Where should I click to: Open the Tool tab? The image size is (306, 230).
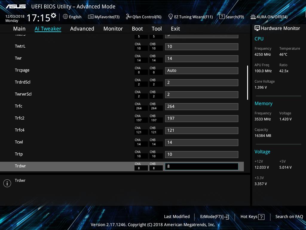pos(157,29)
